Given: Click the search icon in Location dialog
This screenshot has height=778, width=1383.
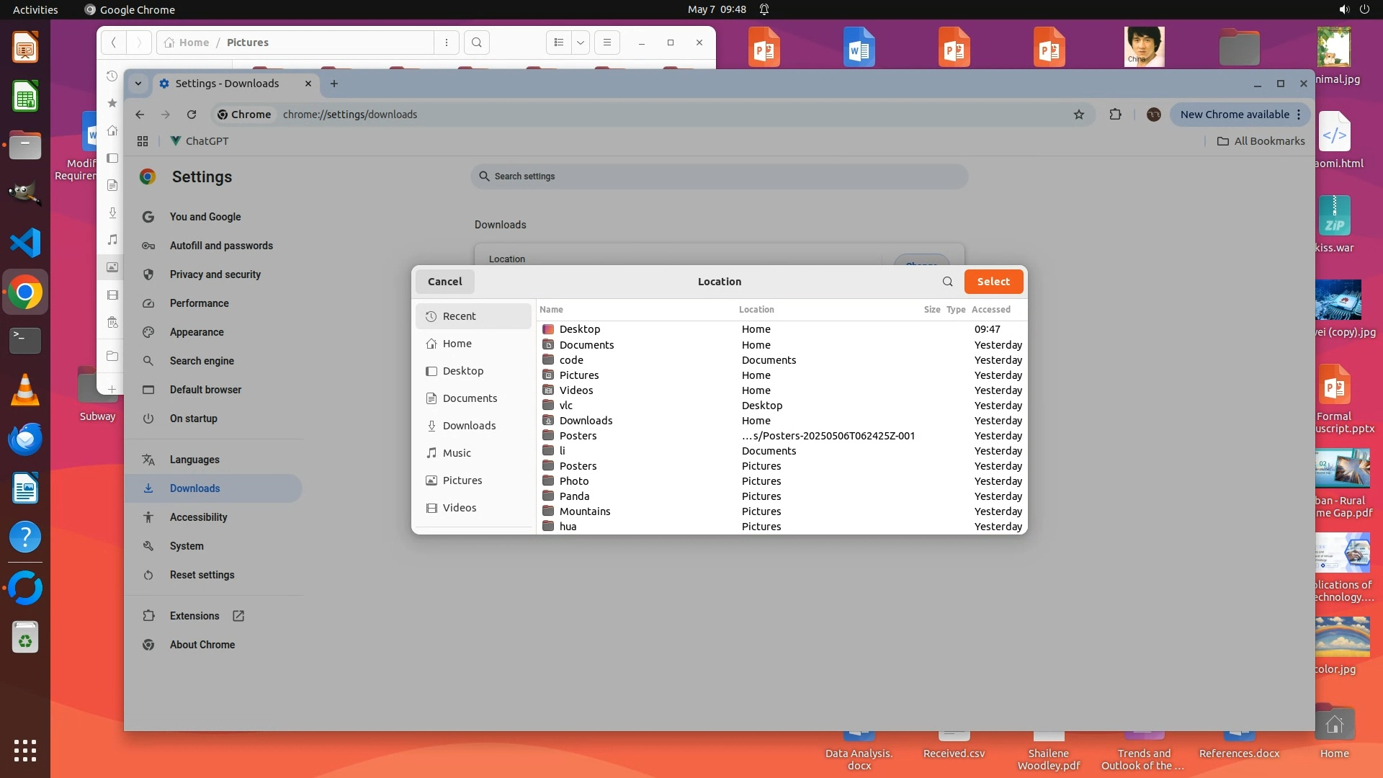Looking at the screenshot, I should tap(947, 282).
